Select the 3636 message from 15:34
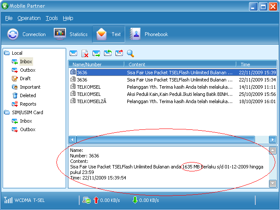The image size is (280, 210). point(173,80)
